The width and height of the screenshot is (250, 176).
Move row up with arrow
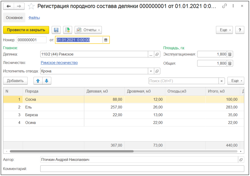(x=38, y=81)
